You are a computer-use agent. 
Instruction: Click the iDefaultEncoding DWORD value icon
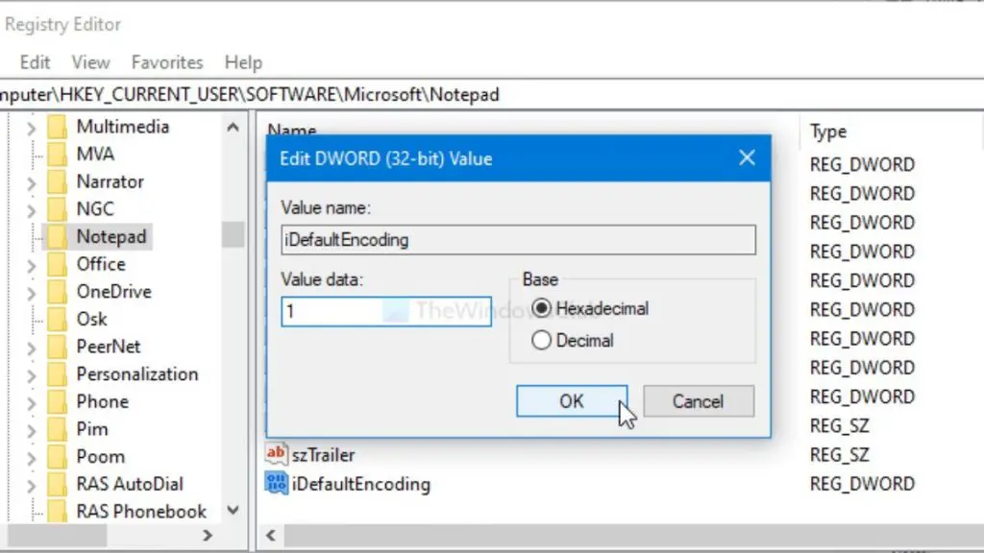(276, 484)
